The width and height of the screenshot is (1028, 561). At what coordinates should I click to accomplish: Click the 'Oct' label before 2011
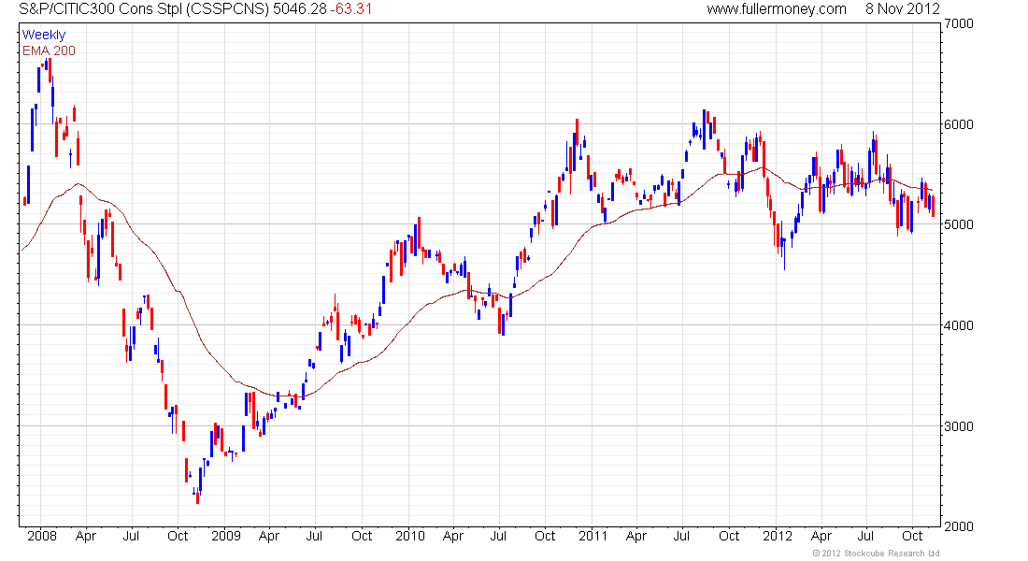coord(545,536)
